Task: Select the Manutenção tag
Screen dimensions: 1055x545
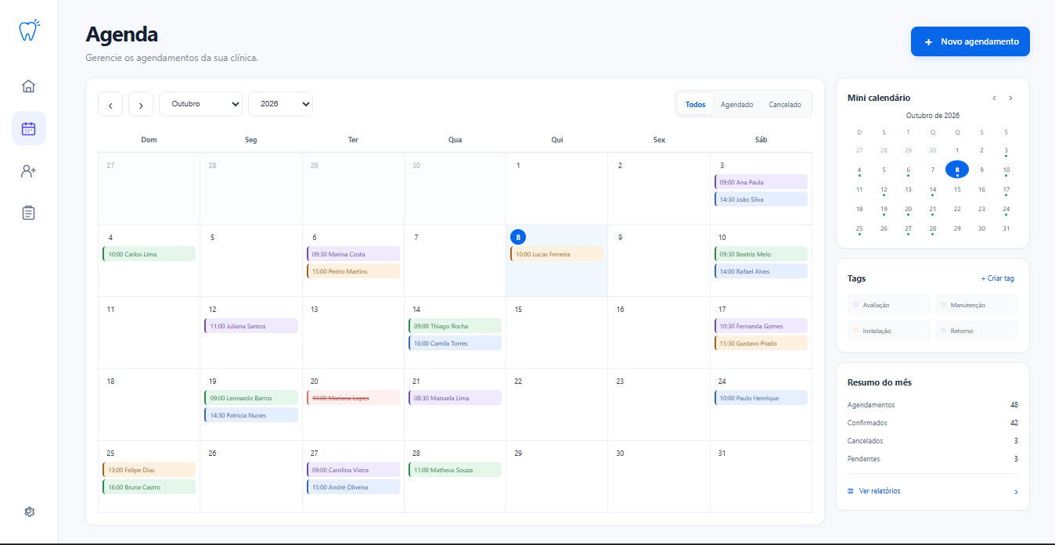Action: (x=977, y=305)
